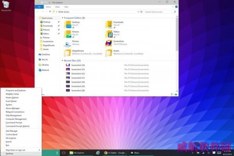Switch to details view button

(x=172, y=94)
